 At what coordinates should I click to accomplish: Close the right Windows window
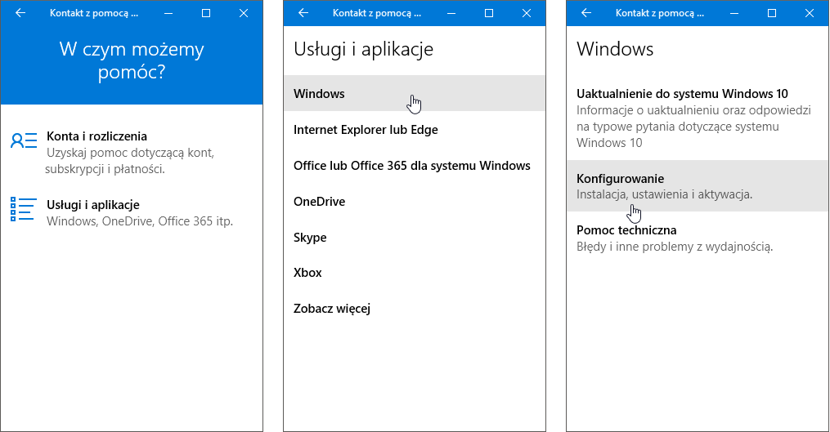coord(810,13)
